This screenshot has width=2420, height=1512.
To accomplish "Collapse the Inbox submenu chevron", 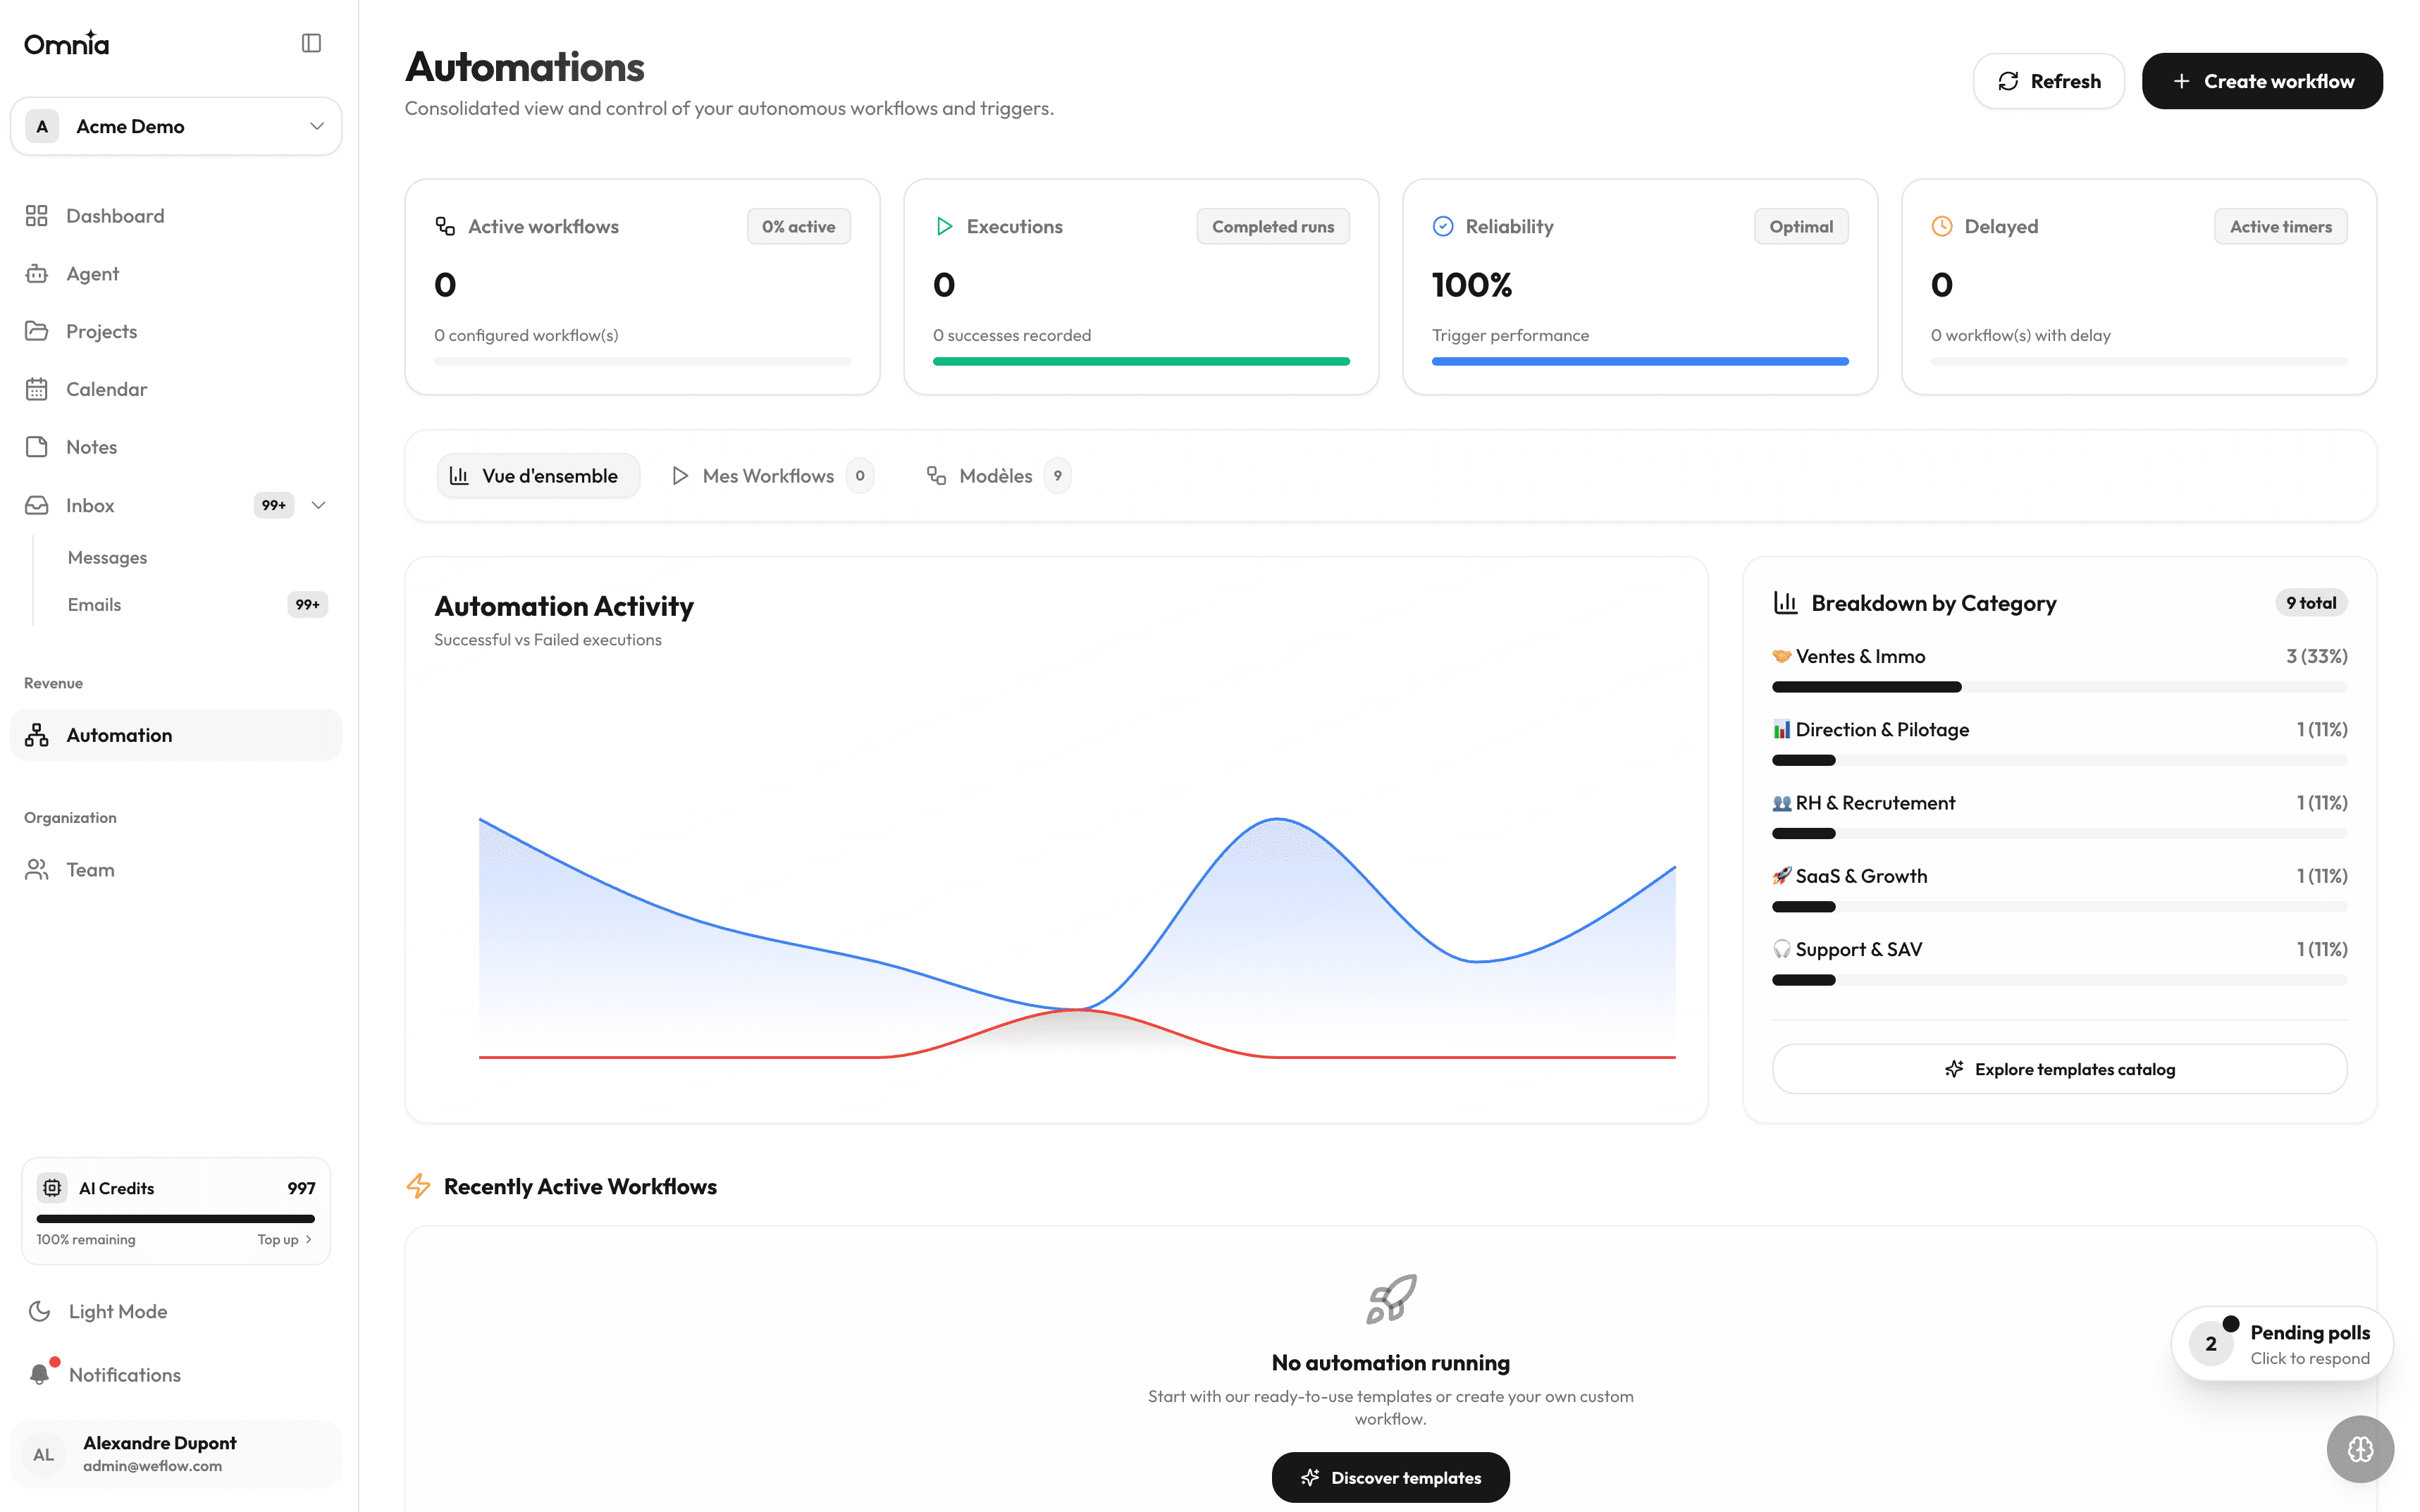I will [319, 505].
